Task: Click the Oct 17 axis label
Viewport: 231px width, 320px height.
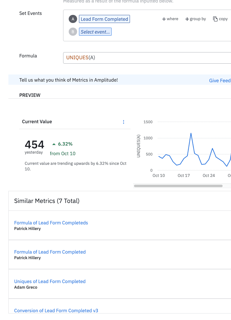Action: click(x=183, y=175)
